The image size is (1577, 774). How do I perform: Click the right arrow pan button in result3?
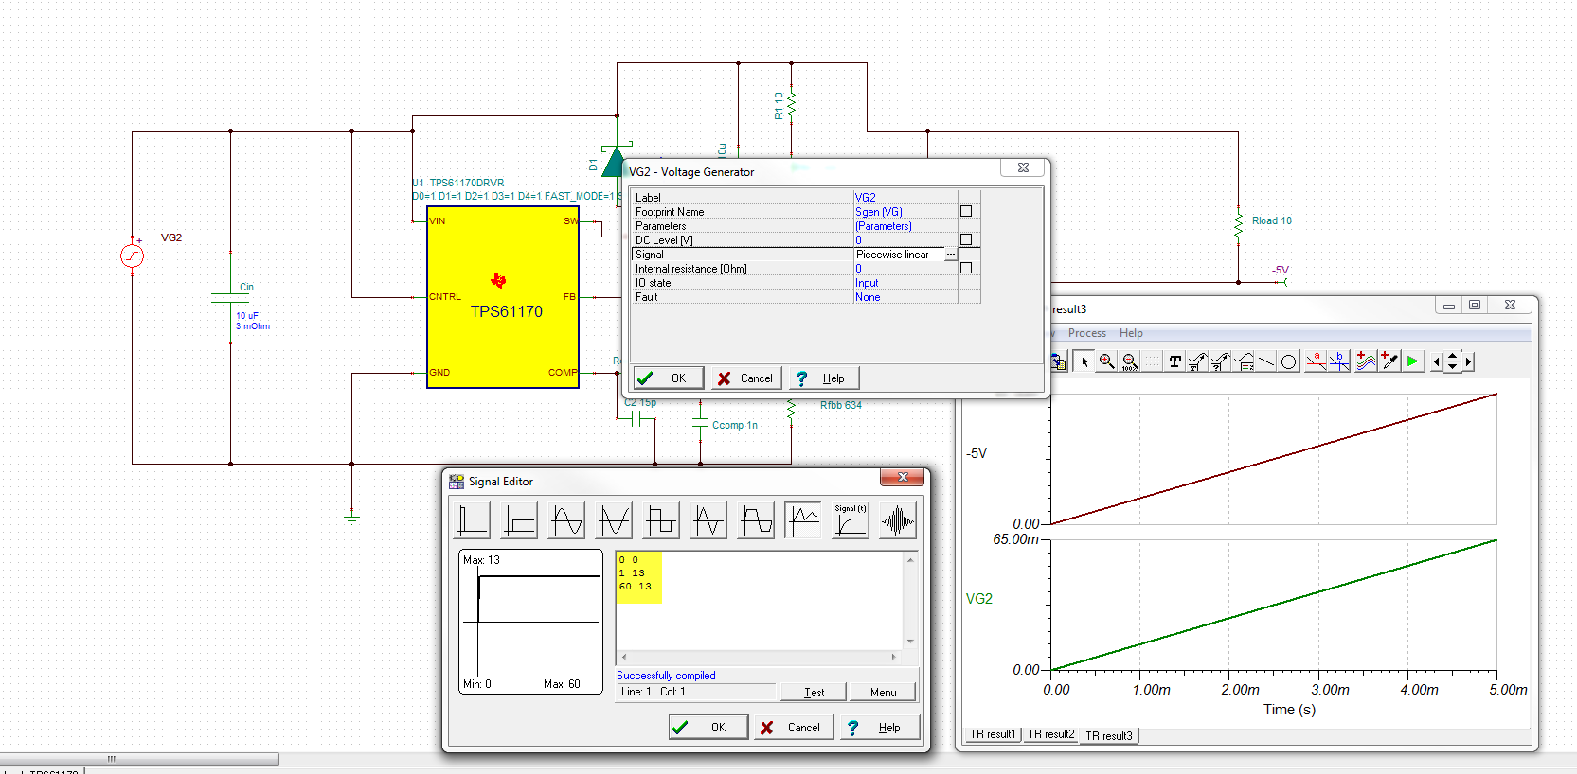click(x=1468, y=361)
